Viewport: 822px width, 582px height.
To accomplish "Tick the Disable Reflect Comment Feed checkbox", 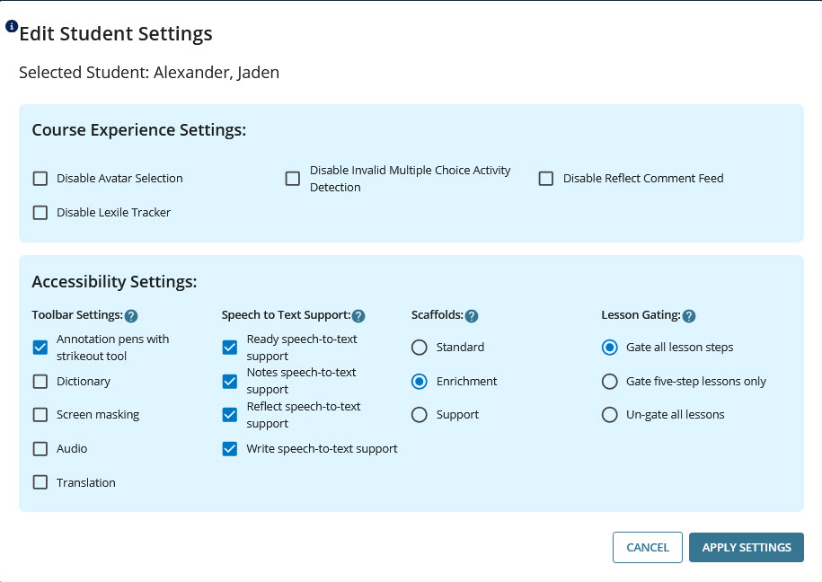I will pos(546,179).
